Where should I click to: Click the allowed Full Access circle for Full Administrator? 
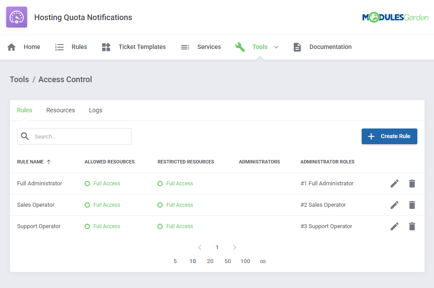pos(87,184)
